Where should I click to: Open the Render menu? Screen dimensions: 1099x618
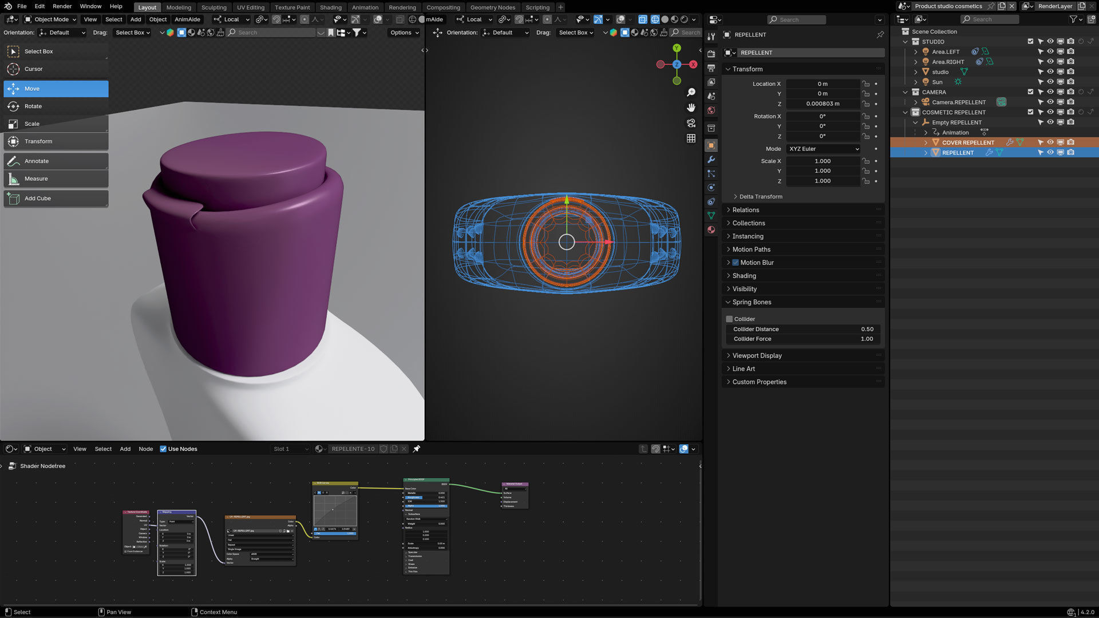point(62,6)
